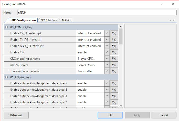Click f(x) button for nRF24 Power
The image size is (179, 121).
coord(114,65)
